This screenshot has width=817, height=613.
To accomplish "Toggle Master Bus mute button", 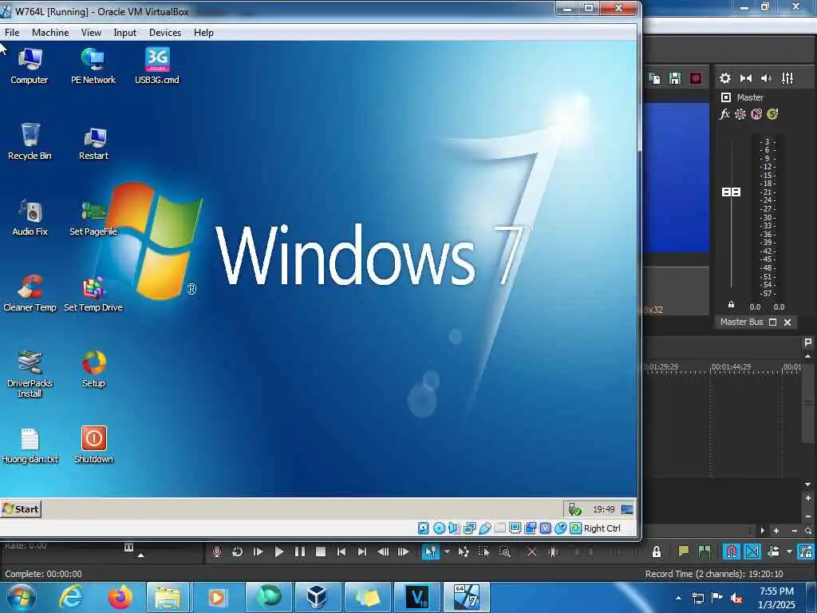I will (756, 114).
